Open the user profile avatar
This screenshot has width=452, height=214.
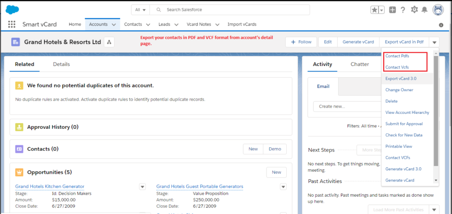(x=438, y=10)
